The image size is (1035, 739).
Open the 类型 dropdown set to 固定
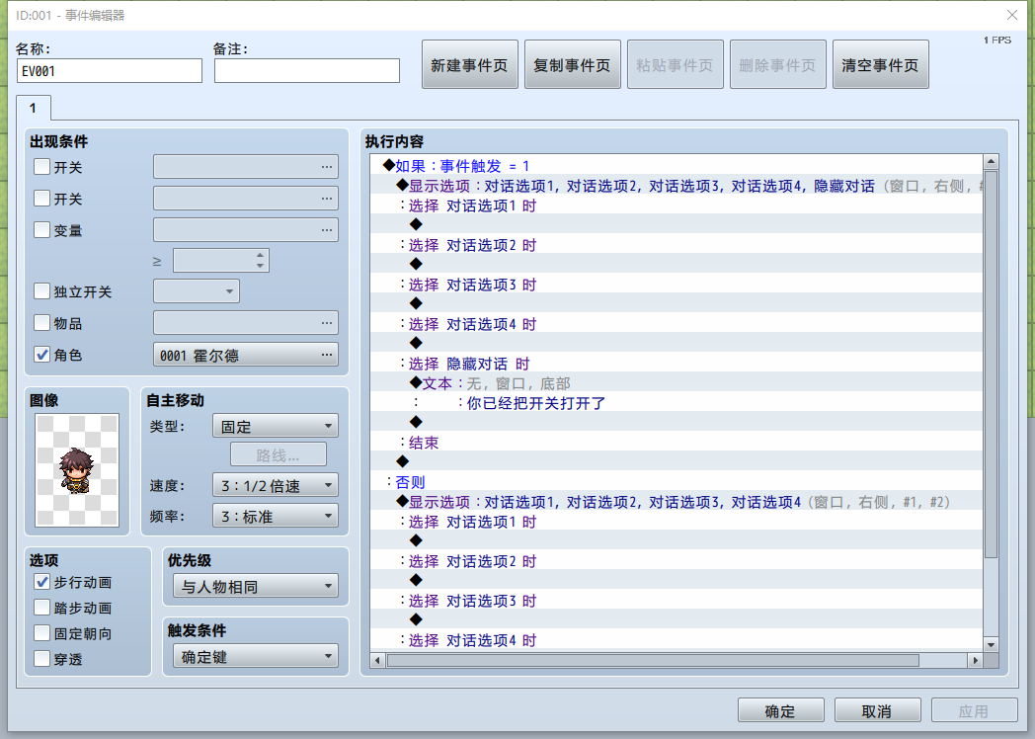pyautogui.click(x=276, y=426)
